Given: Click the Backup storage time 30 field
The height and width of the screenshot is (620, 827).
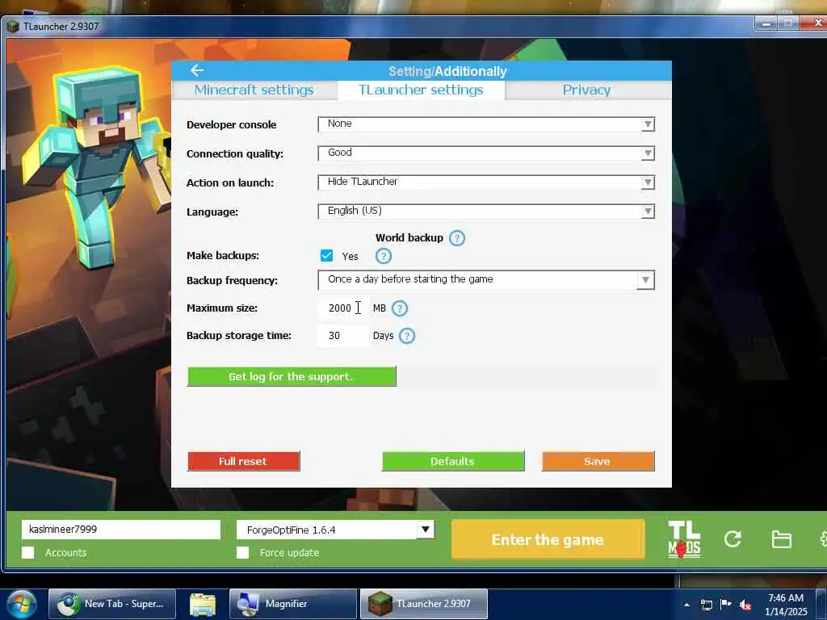Looking at the screenshot, I should click(x=342, y=335).
